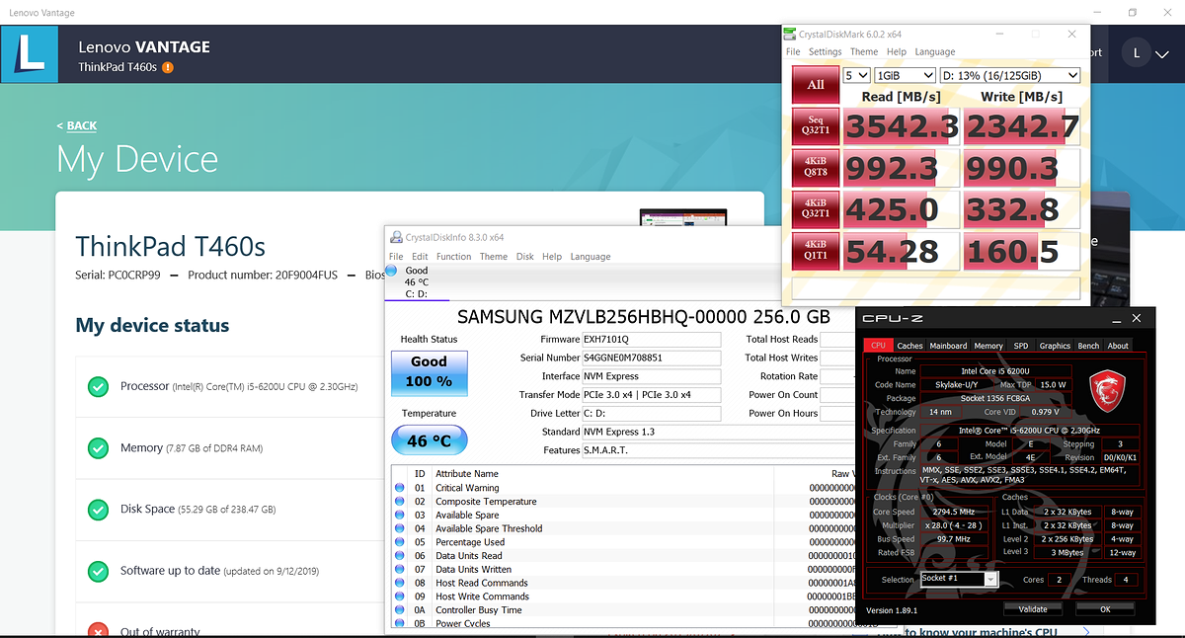Click the red Out of warranty icon

(98, 630)
